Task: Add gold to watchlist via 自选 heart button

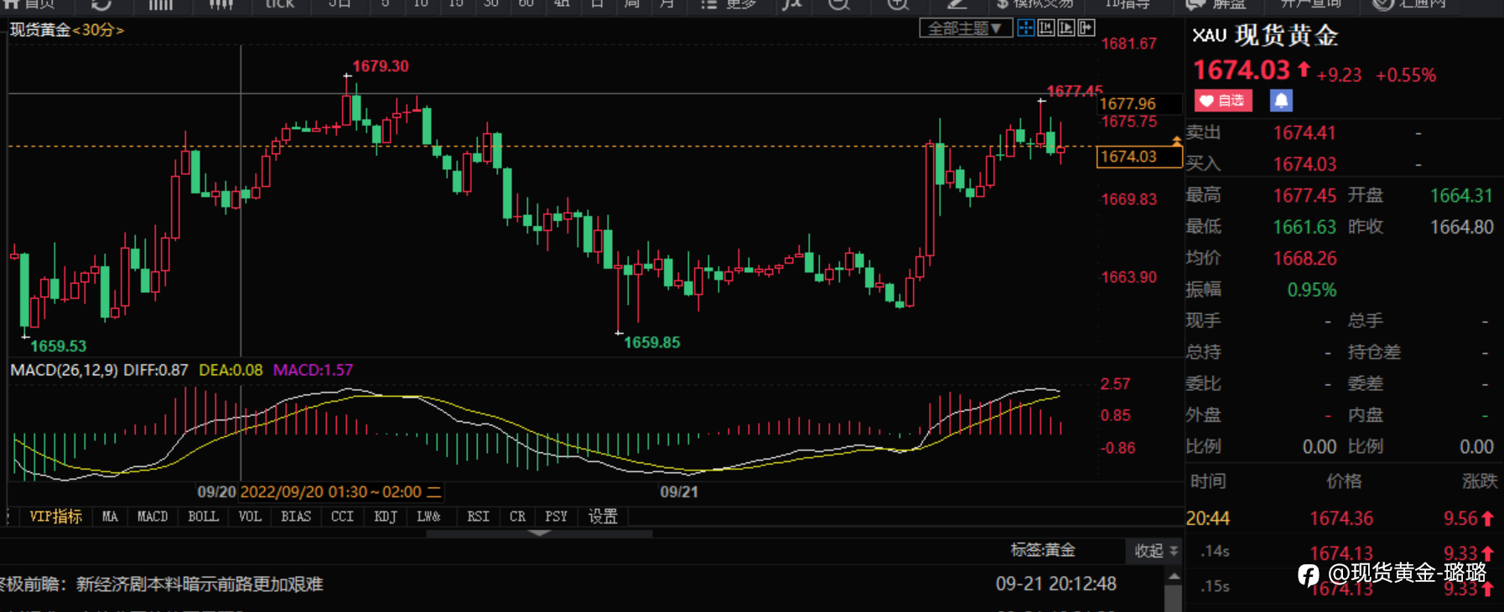Action: coord(1223,100)
